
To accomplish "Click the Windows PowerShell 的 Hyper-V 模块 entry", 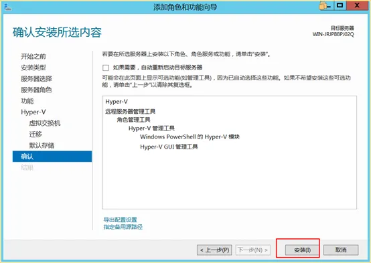I will [190, 137].
